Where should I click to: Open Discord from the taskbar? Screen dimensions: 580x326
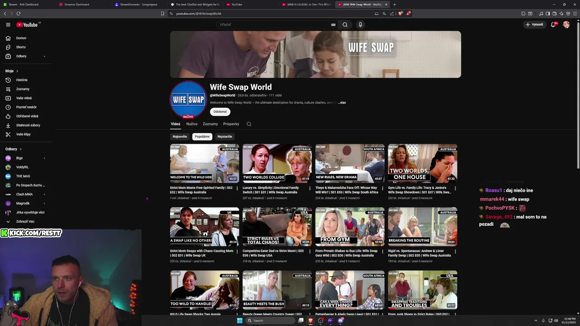340,321
